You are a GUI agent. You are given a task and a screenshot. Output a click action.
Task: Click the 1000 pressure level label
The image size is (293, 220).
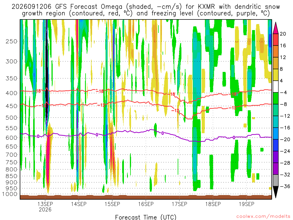pos(10,194)
